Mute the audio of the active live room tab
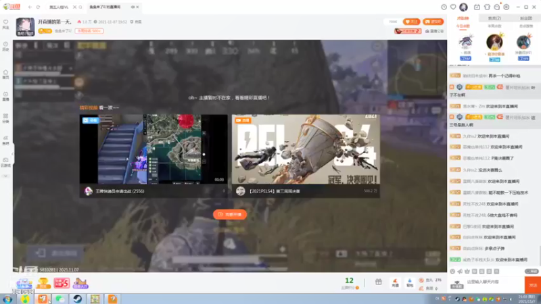Viewport: 541px width, 304px height. (133, 7)
